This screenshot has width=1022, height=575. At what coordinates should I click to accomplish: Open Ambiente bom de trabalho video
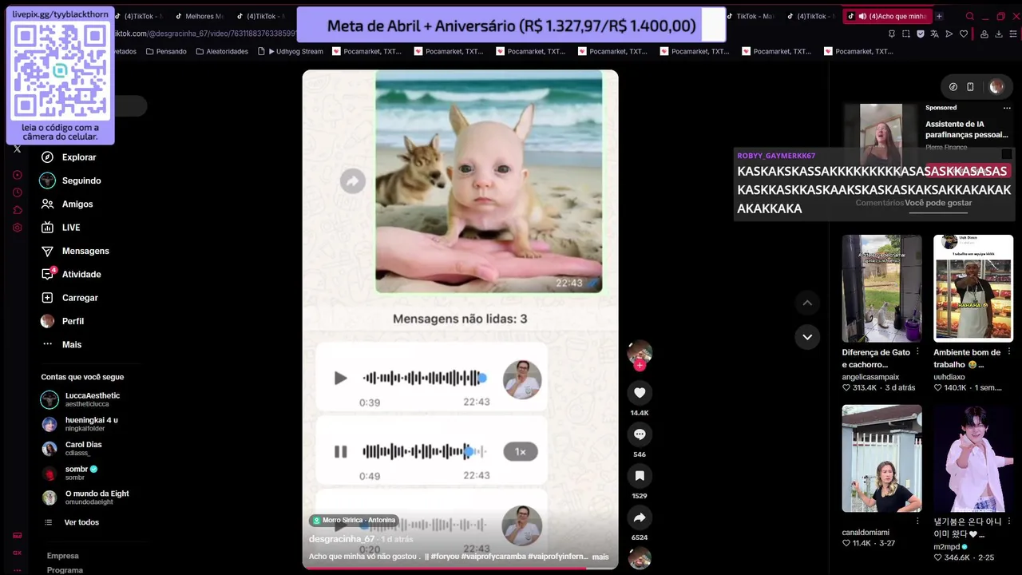[973, 288]
